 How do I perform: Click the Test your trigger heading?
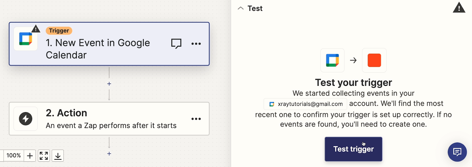click(353, 82)
